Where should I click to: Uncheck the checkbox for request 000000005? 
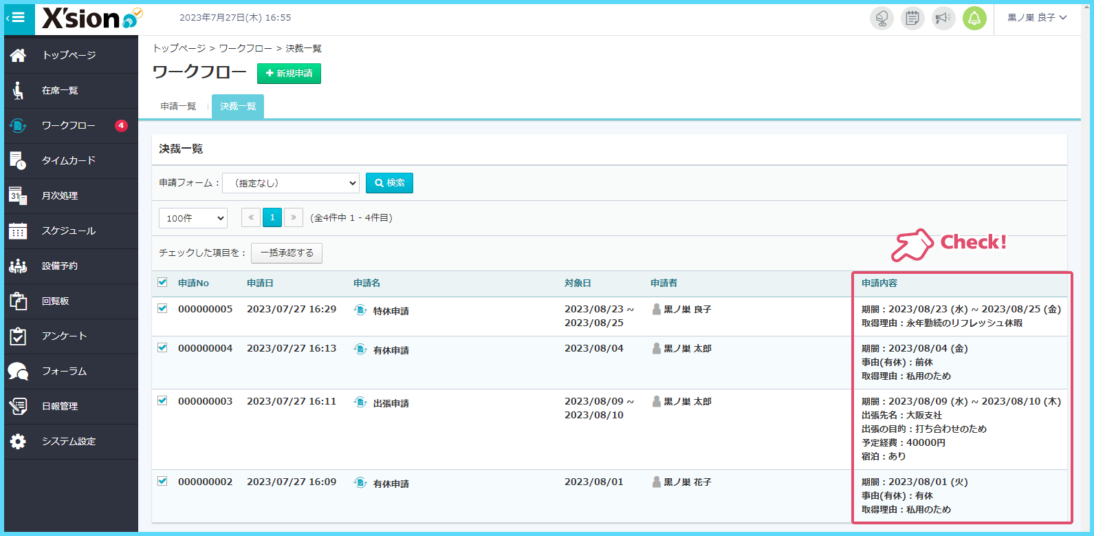point(162,308)
